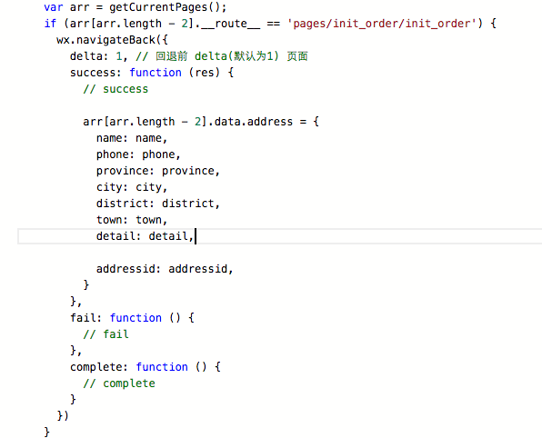The image size is (542, 438).
Task: Click the // fail comment
Action: 105,334
